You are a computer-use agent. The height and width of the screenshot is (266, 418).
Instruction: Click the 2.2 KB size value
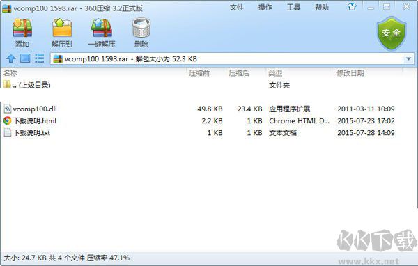(x=212, y=120)
